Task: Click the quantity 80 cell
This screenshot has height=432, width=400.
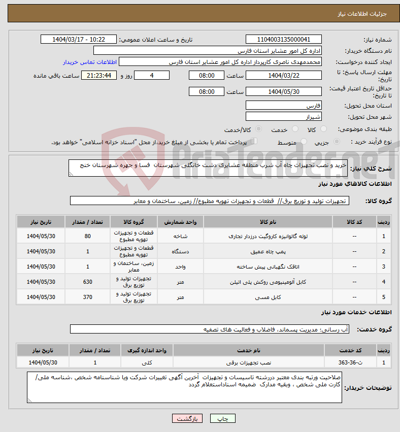Action: click(x=88, y=236)
